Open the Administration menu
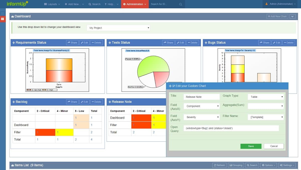The height and width of the screenshot is (170, 301). 135,4
